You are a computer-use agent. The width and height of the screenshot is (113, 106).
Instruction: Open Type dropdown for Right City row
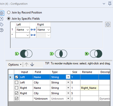tap(68, 93)
